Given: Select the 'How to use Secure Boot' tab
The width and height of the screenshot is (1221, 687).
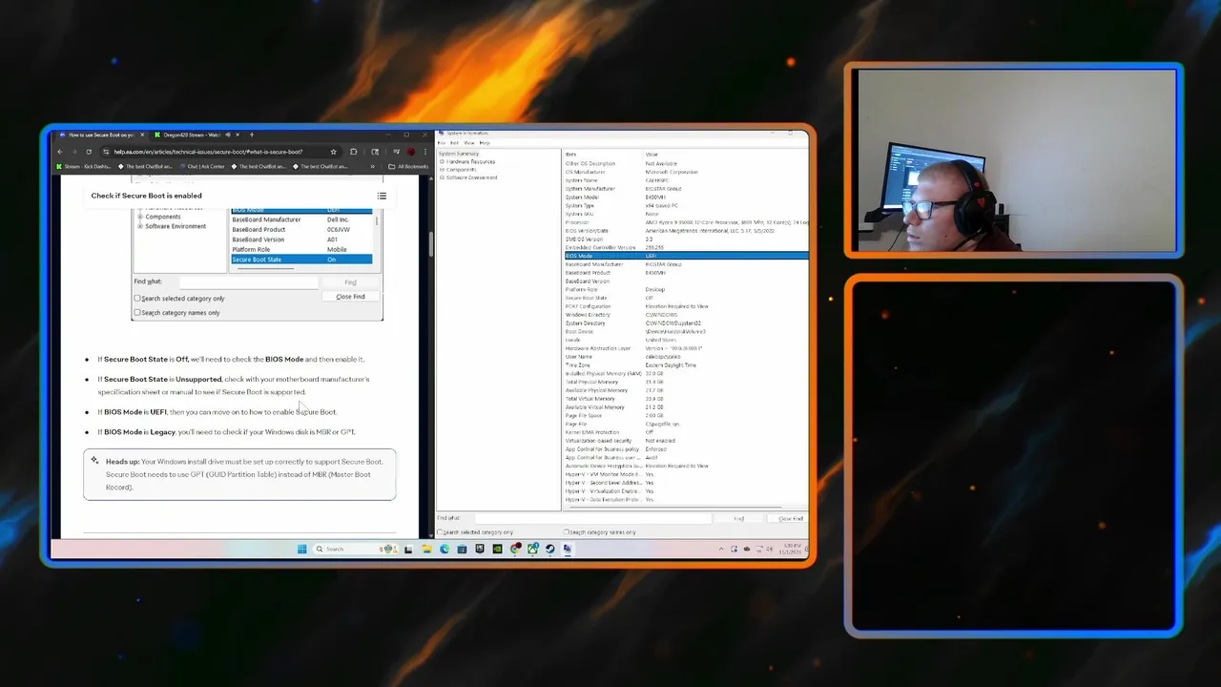Looking at the screenshot, I should [x=100, y=135].
